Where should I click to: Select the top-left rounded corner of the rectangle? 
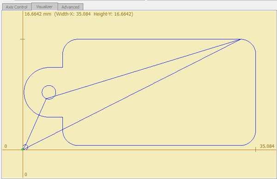67,43
